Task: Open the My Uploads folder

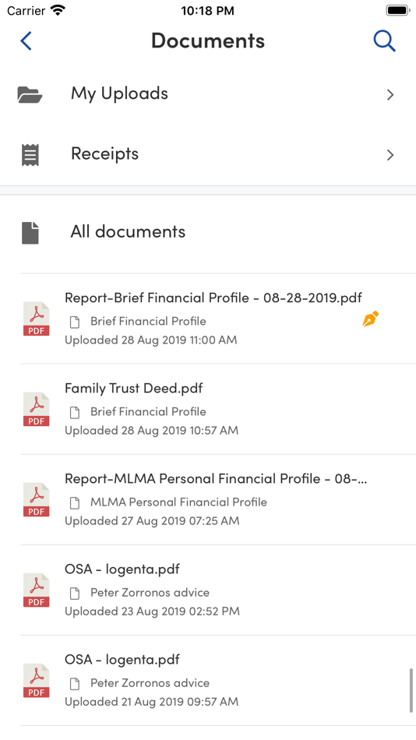Action: pos(208,94)
